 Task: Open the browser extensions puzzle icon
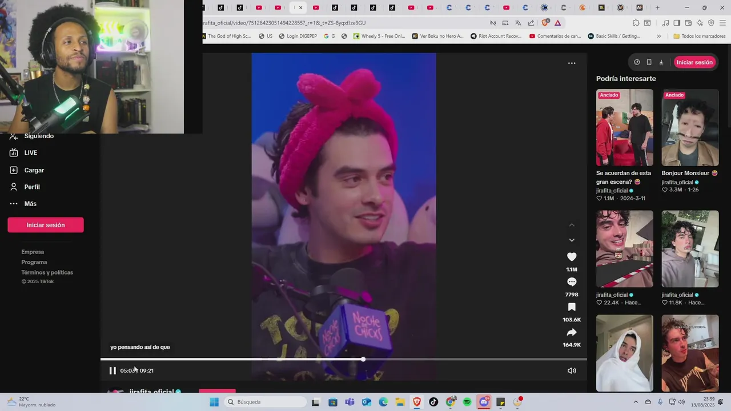coord(636,23)
